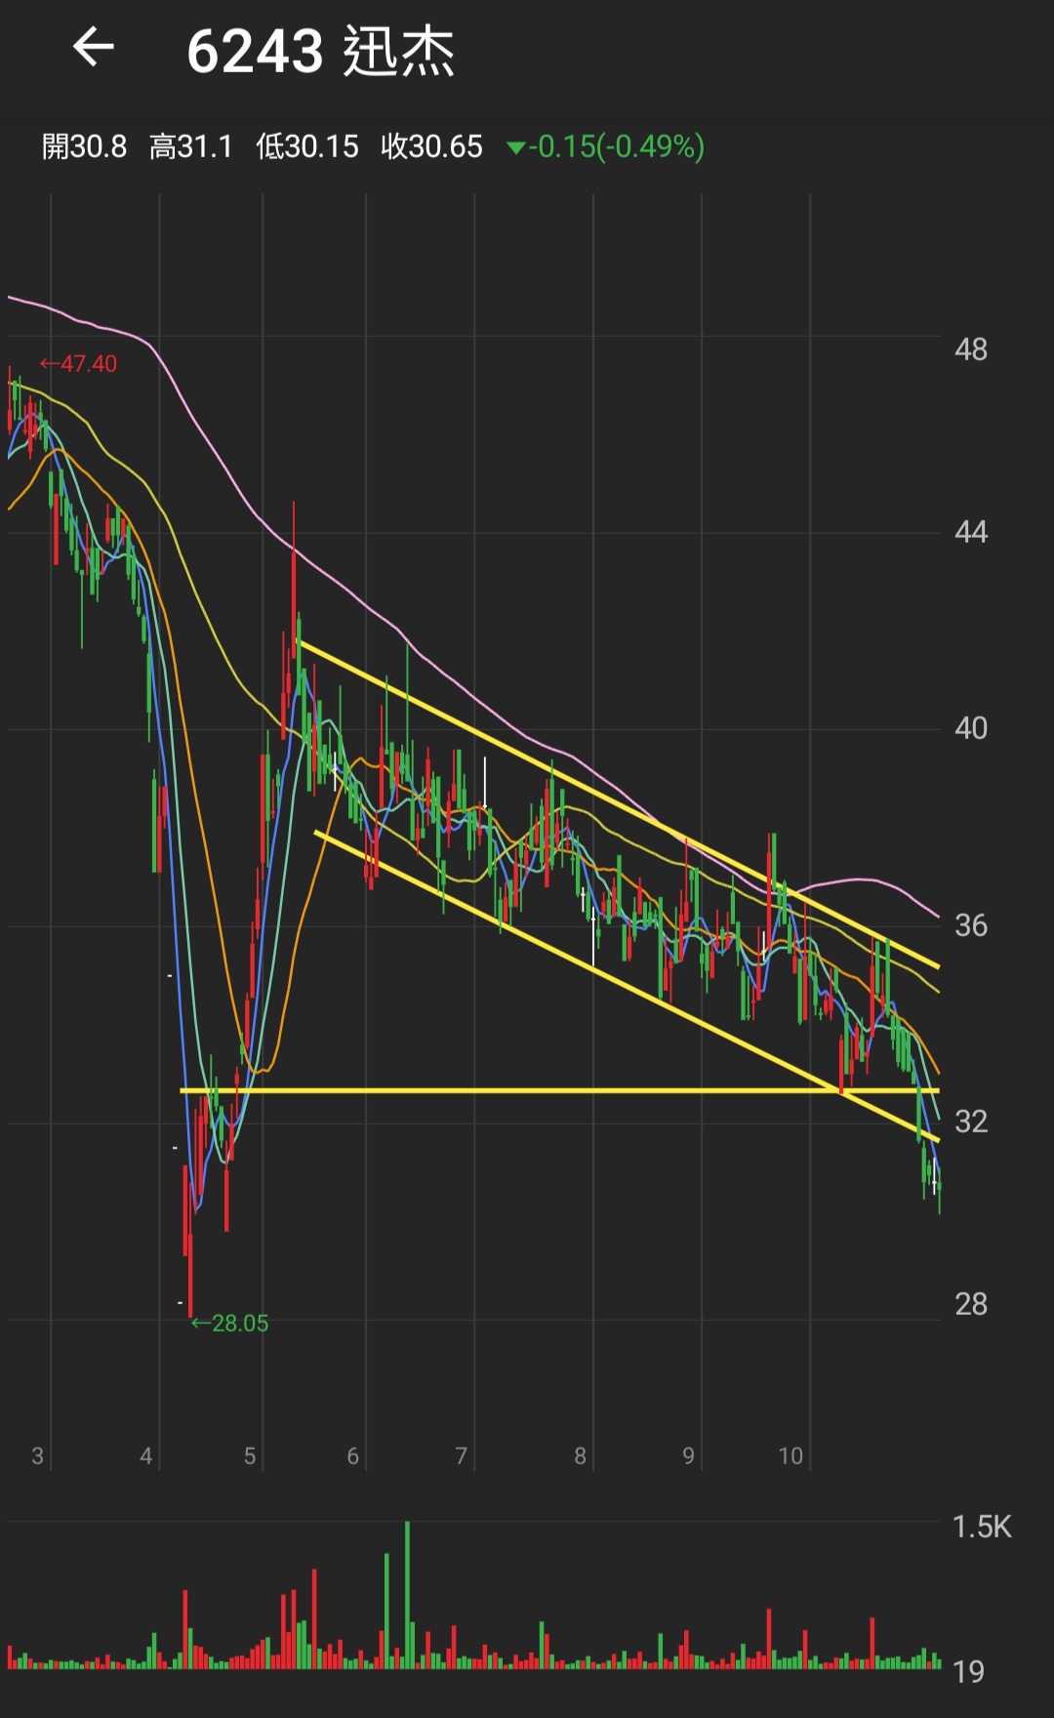
Task: Tap the back arrow icon
Action: click(x=94, y=47)
